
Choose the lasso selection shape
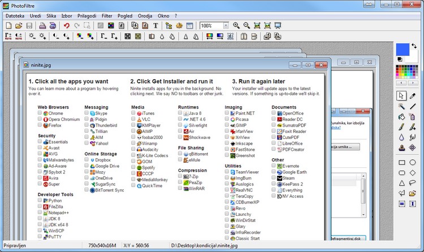[x=412, y=183]
